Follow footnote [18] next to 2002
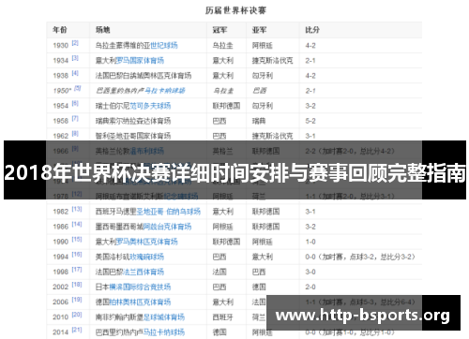Screen dimensions: 469x339 [77, 285]
